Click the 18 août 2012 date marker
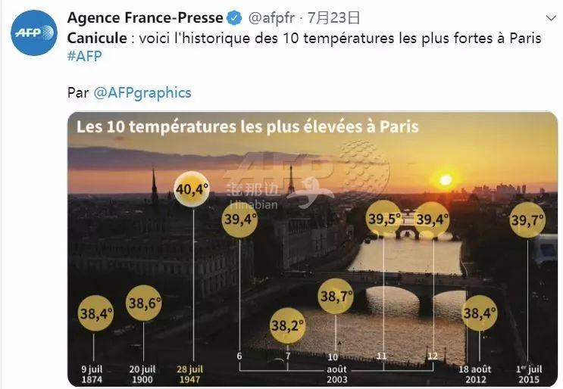 click(x=475, y=374)
